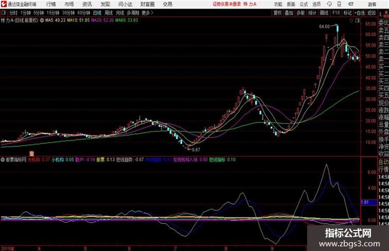The height and width of the screenshot is (251, 389).
Task: Click the 多股 toolbar button
Action: click(300, 13)
